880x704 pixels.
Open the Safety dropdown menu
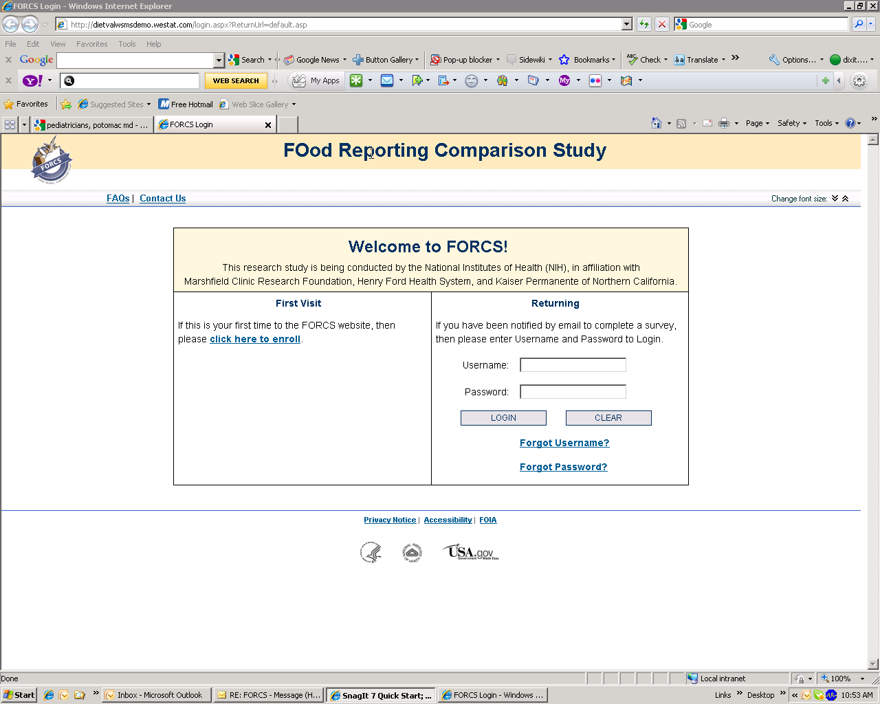pos(791,124)
